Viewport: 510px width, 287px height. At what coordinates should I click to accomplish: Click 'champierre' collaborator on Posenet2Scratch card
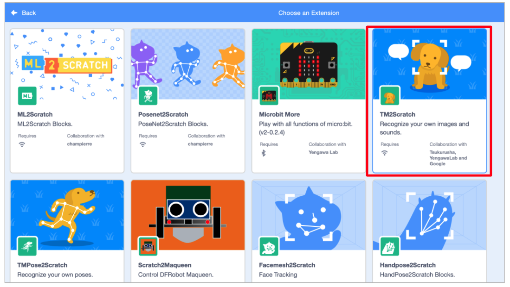pyautogui.click(x=200, y=144)
